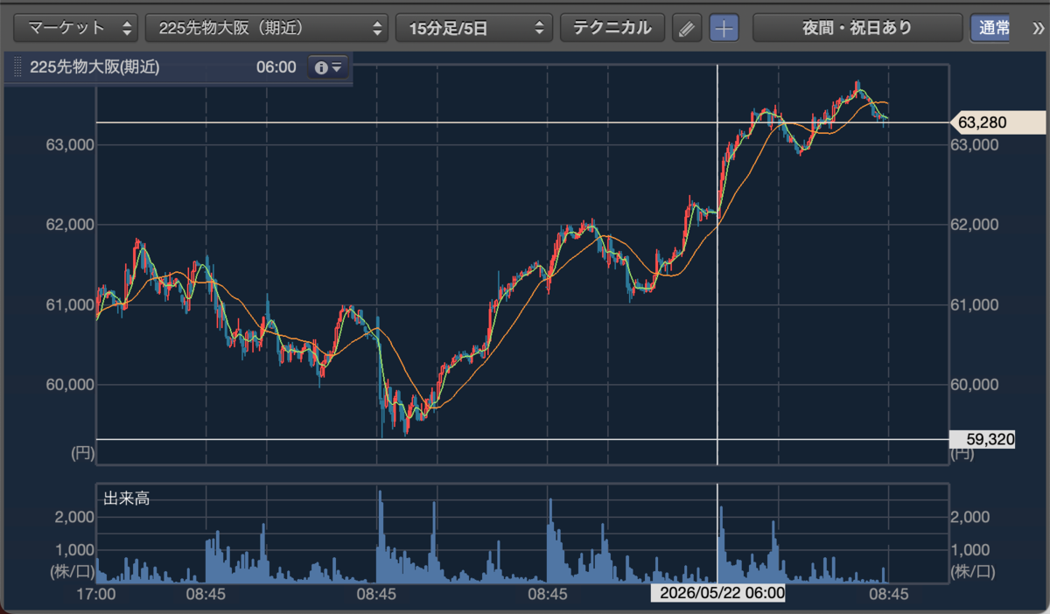The width and height of the screenshot is (1050, 614).
Task: Select the pencil drawing tool icon
Action: (687, 28)
